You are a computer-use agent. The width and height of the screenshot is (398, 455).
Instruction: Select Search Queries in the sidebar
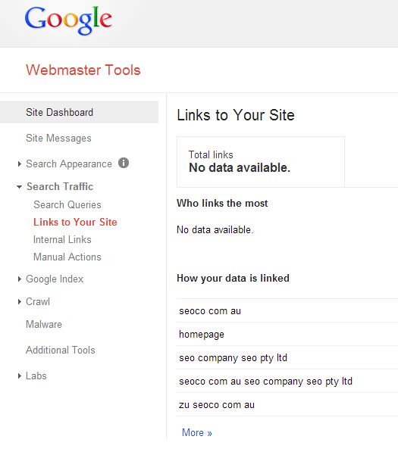[x=67, y=205]
